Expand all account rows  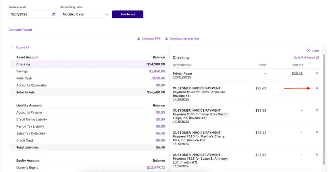22,47
